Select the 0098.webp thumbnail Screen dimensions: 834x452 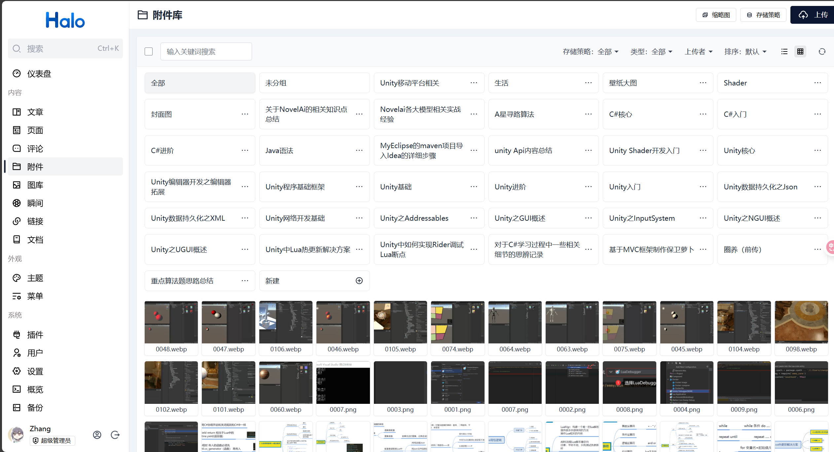(x=801, y=322)
